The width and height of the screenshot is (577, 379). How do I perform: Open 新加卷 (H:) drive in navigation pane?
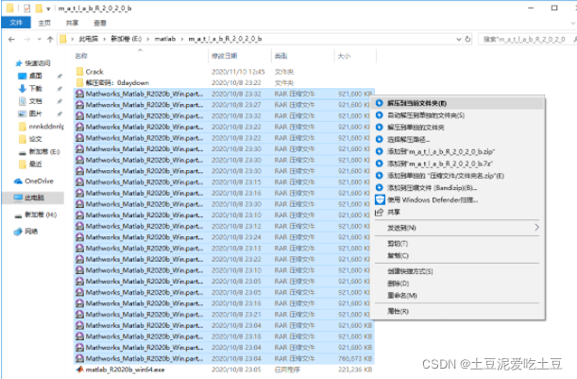pyautogui.click(x=41, y=215)
